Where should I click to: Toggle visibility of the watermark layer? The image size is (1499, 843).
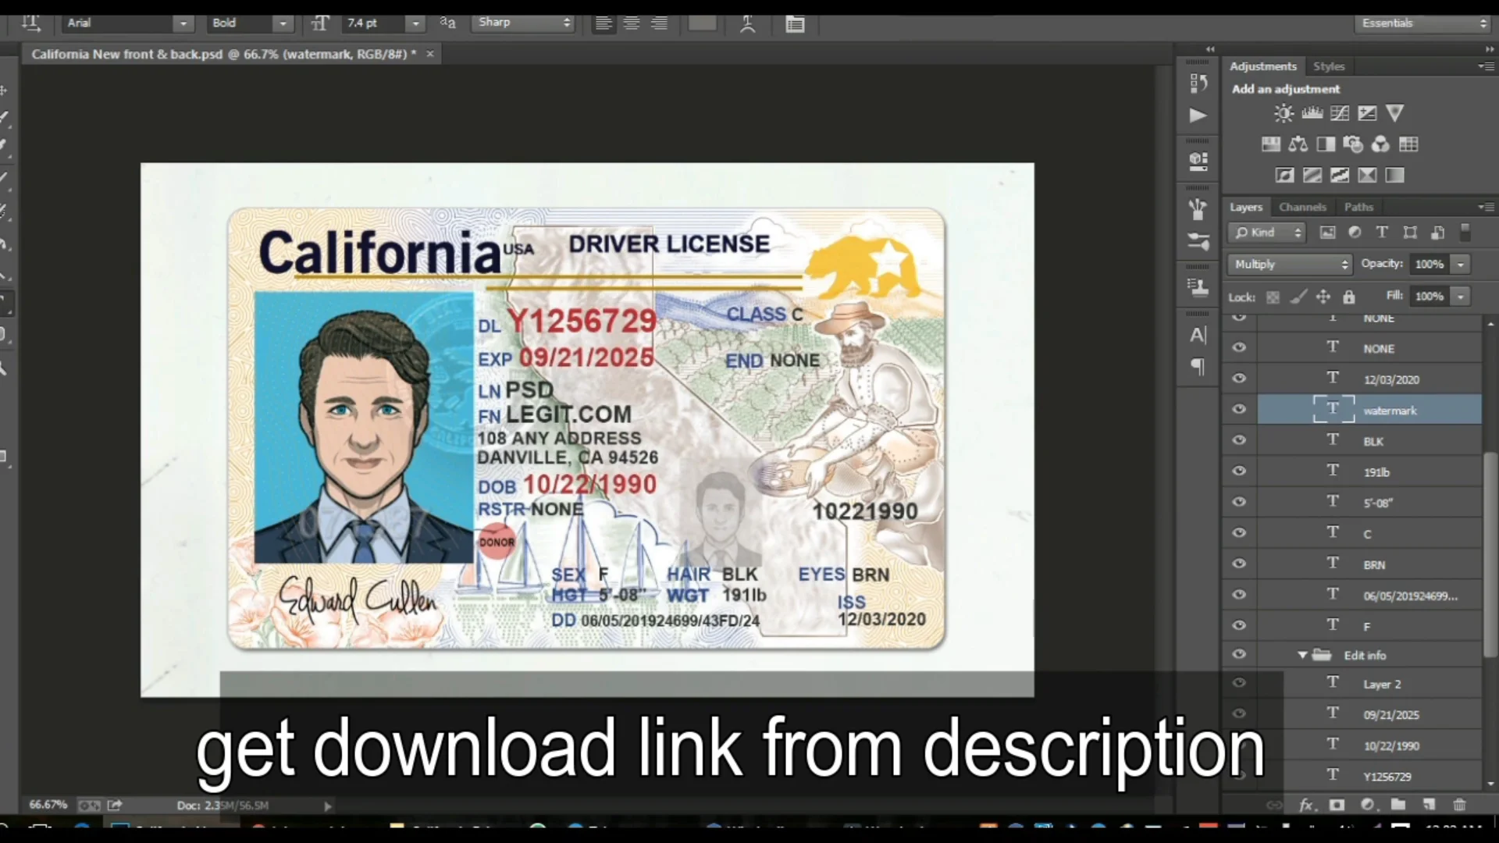click(x=1239, y=409)
